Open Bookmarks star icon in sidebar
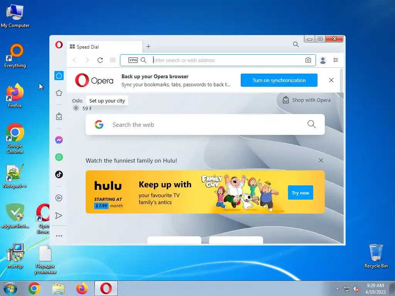Screen dimensions: 395x296 pos(59,93)
